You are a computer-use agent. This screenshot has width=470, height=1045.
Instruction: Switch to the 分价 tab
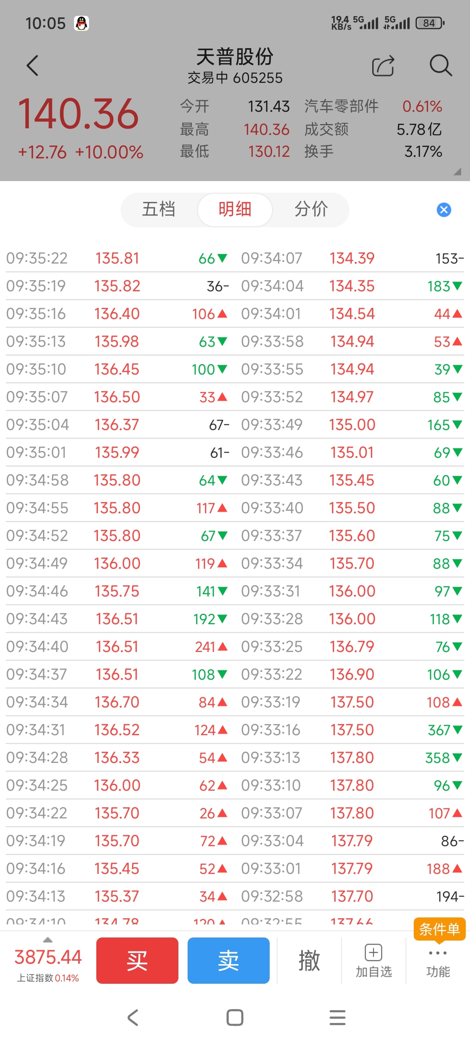click(x=311, y=210)
